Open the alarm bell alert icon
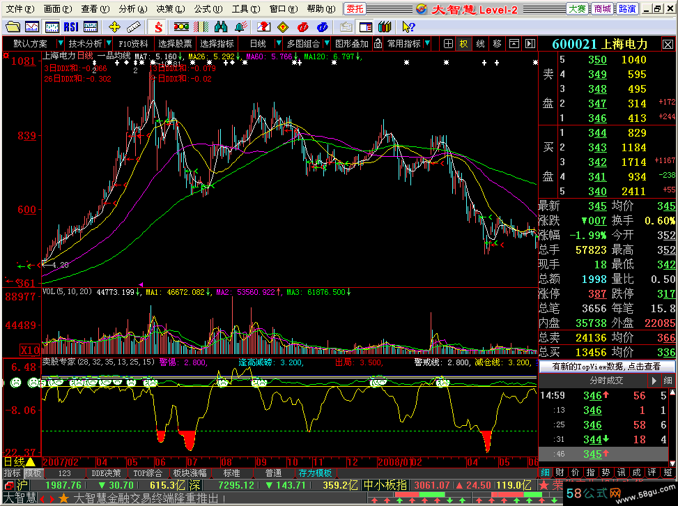This screenshot has width=678, height=506. 241,27
